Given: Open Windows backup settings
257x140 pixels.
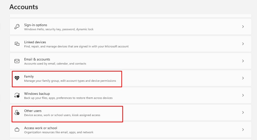Looking at the screenshot, I should (130, 95).
